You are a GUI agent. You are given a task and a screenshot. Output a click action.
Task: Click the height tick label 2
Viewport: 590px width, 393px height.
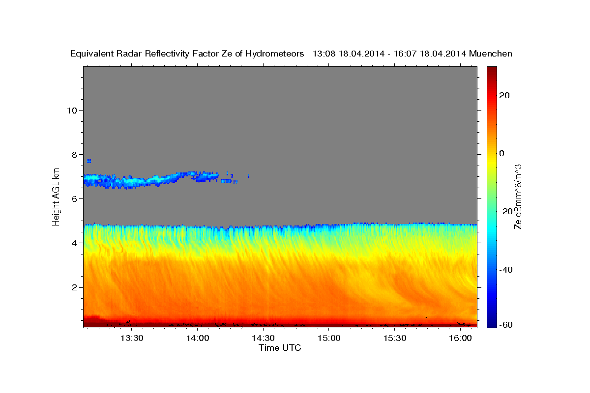[x=73, y=287]
